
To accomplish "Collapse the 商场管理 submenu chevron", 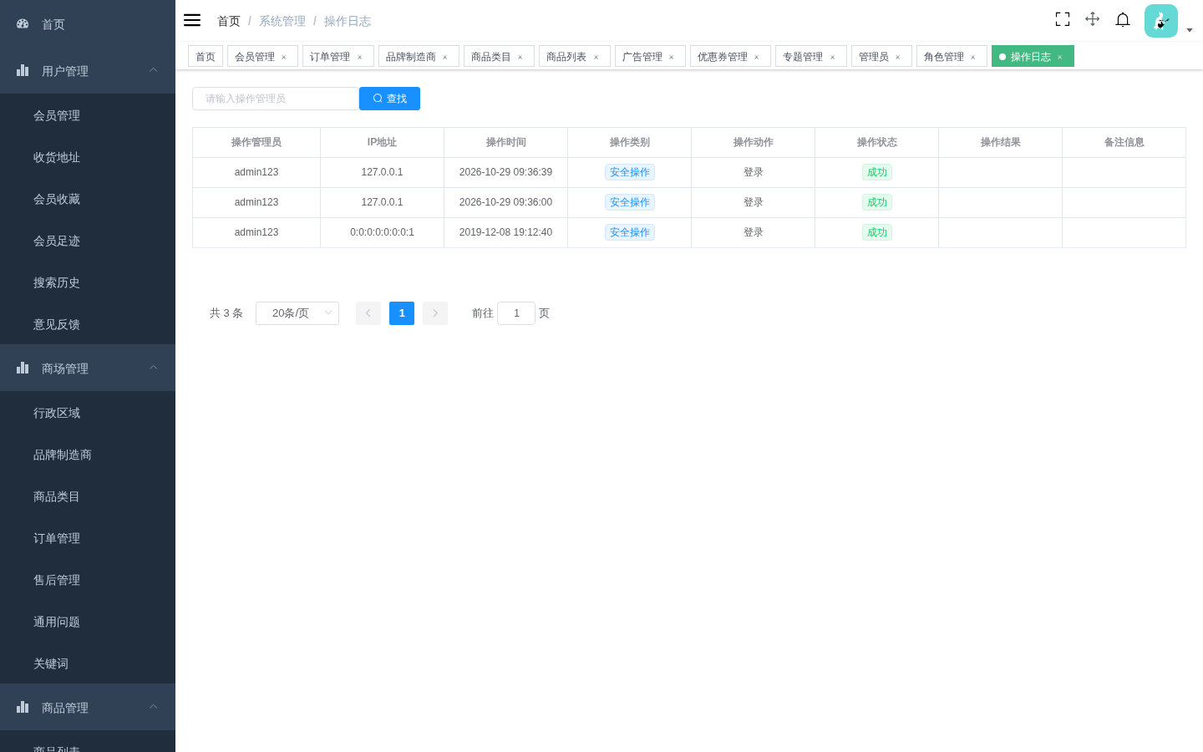I will 153,368.
